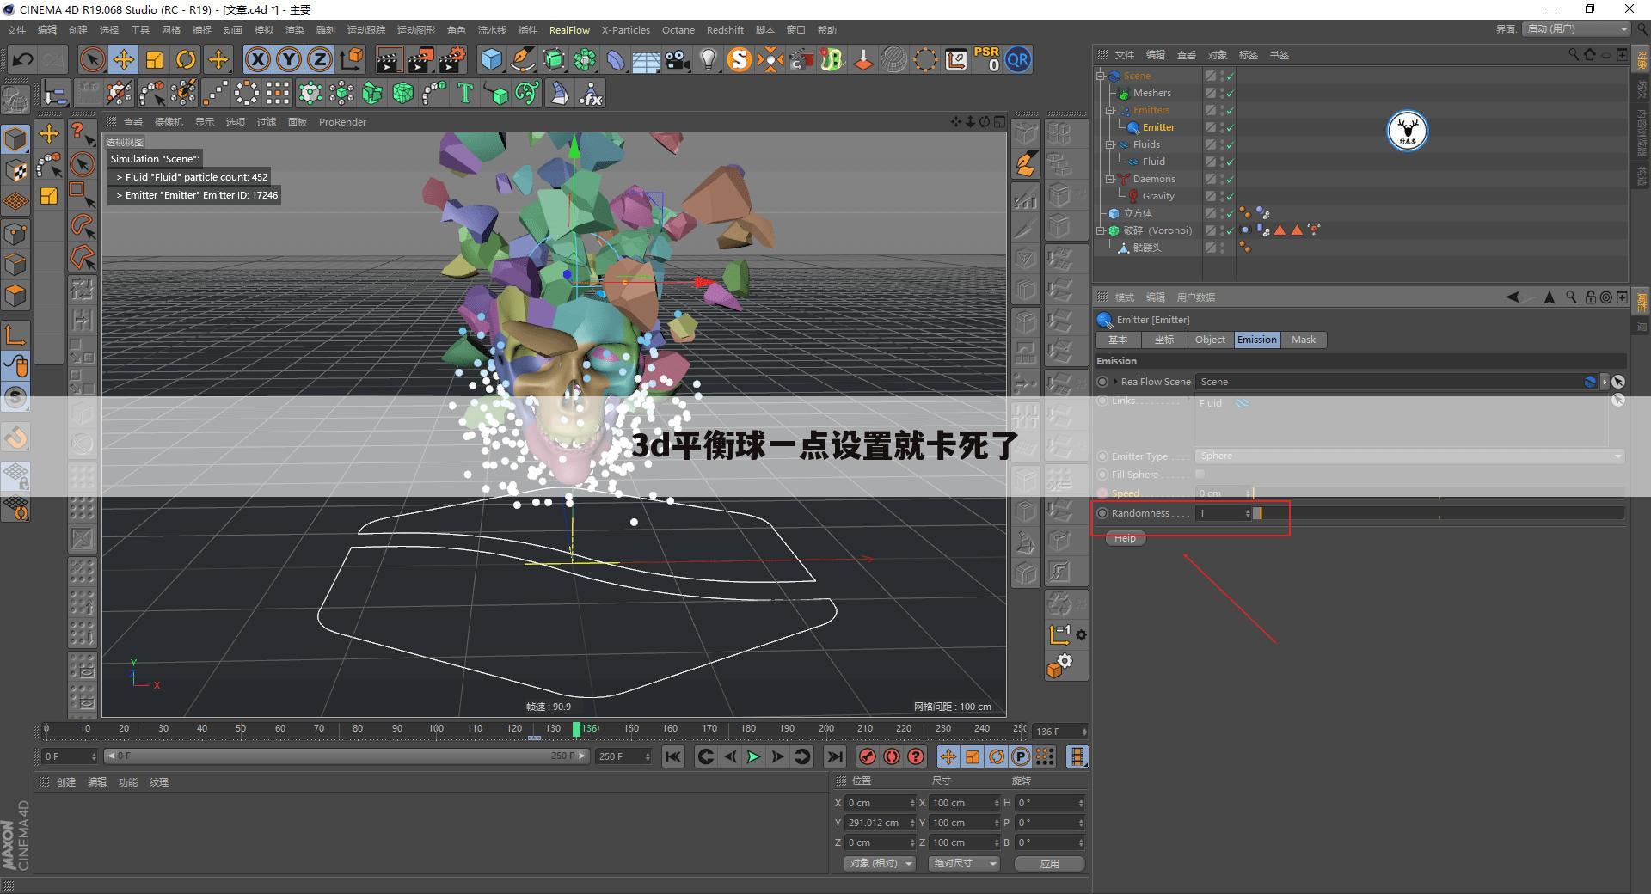Collapse the Scene tree node
Screen dimensions: 1651x894
(1100, 76)
